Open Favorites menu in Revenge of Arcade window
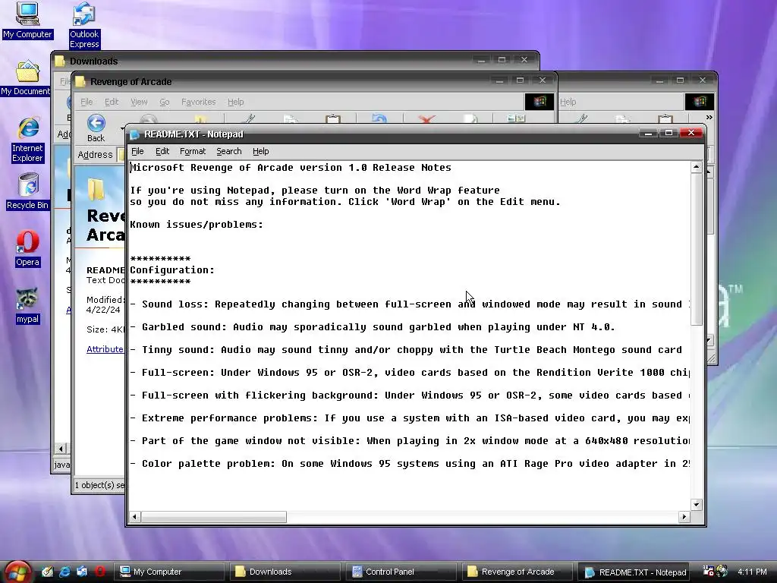777x583 pixels. (x=198, y=102)
